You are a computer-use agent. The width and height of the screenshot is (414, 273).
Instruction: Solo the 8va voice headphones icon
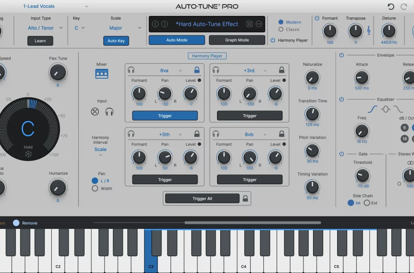coord(131,70)
